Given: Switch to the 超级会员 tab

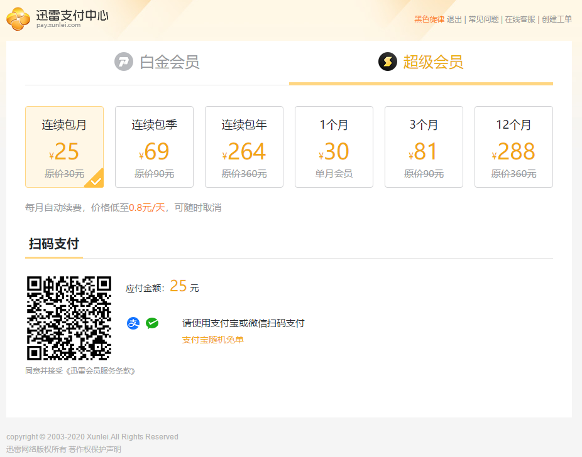Looking at the screenshot, I should pos(421,62).
